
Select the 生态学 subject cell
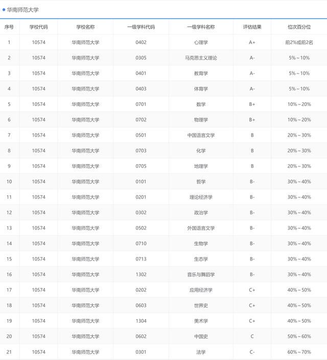tap(201, 259)
